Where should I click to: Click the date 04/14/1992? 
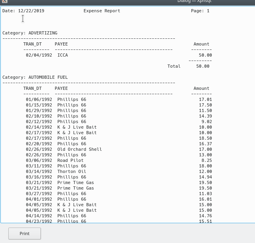pyautogui.click(x=39, y=216)
